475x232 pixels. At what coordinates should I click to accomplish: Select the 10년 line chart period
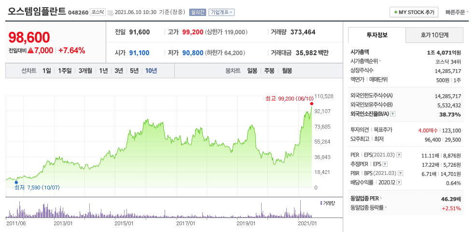pos(151,71)
